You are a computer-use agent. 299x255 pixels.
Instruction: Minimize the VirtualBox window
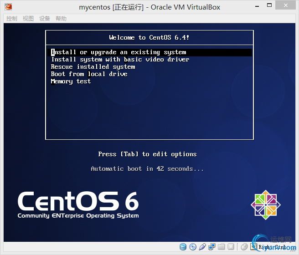(257, 6)
